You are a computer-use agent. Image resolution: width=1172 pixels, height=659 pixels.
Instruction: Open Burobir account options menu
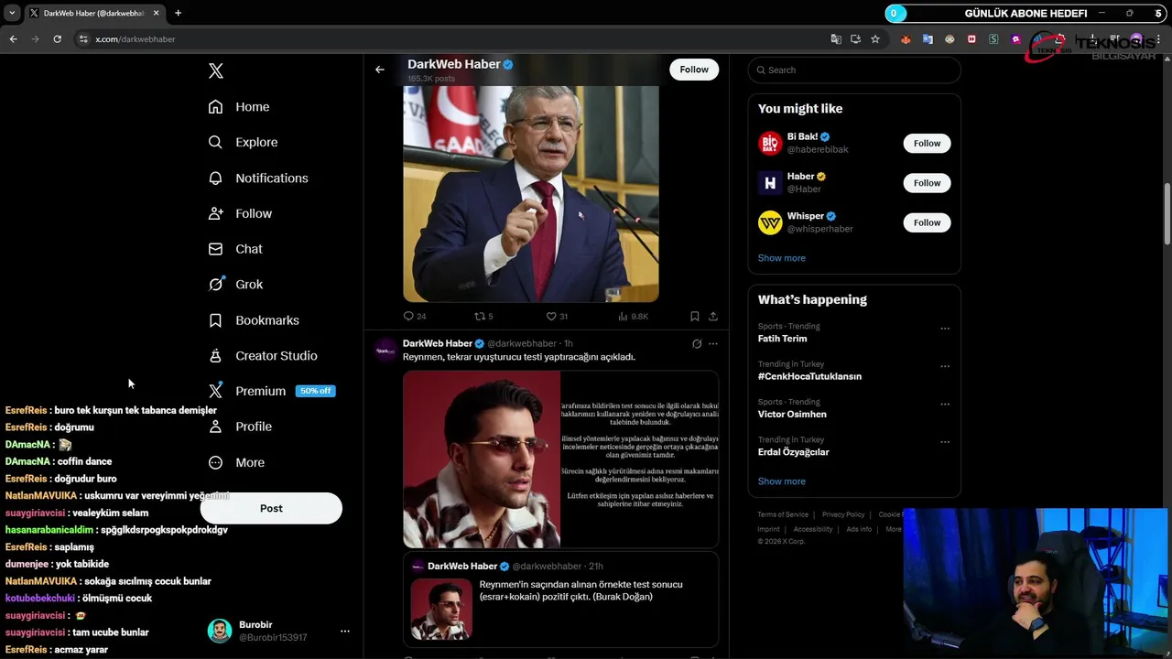click(345, 631)
